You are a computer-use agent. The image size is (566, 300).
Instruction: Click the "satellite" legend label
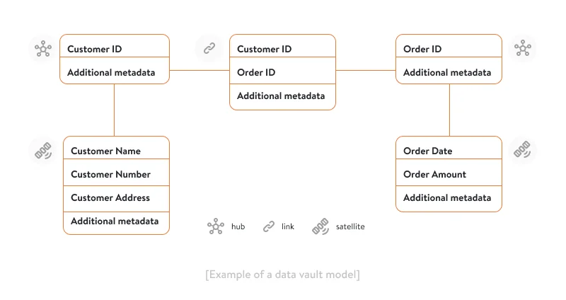350,227
